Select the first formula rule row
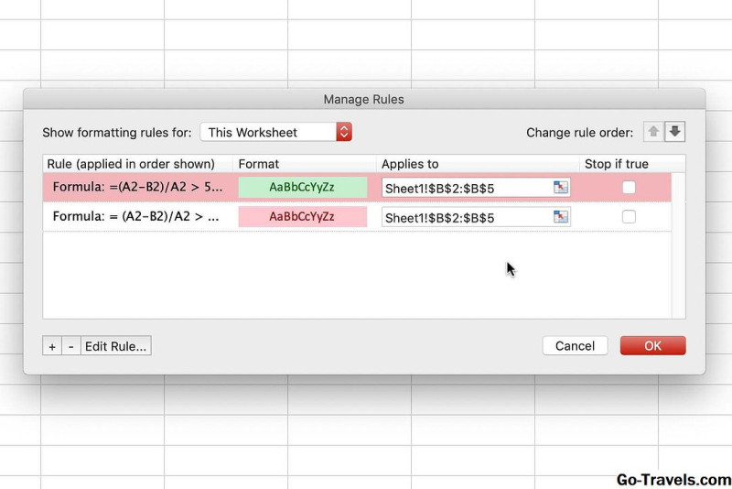The image size is (732, 489). point(357,188)
